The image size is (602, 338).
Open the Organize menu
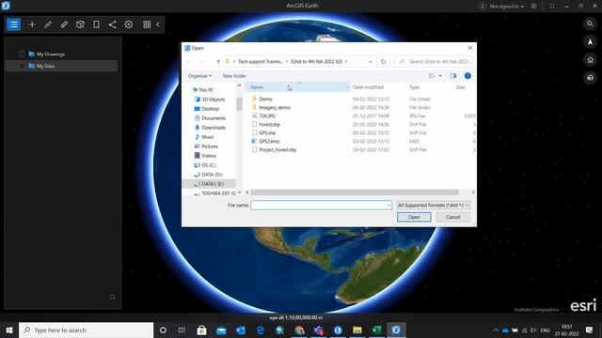199,76
